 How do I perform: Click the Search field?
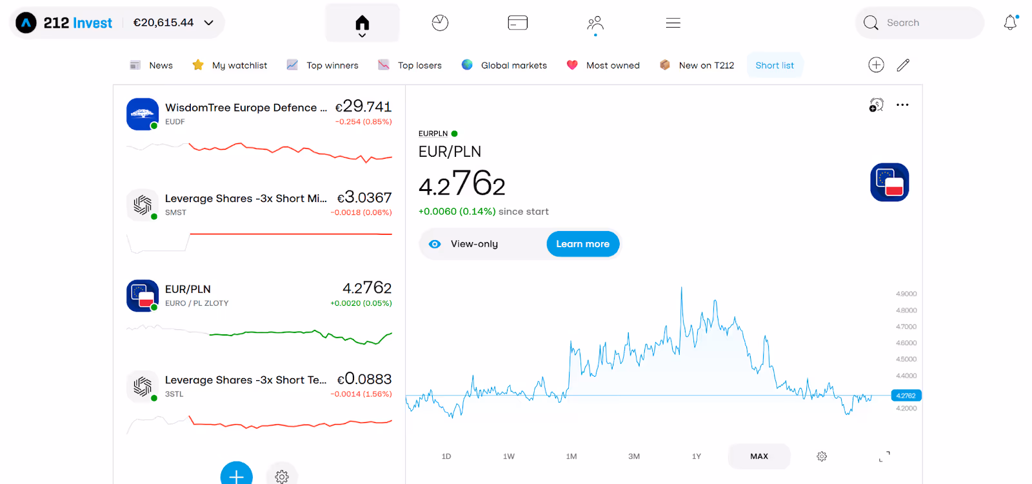[919, 23]
